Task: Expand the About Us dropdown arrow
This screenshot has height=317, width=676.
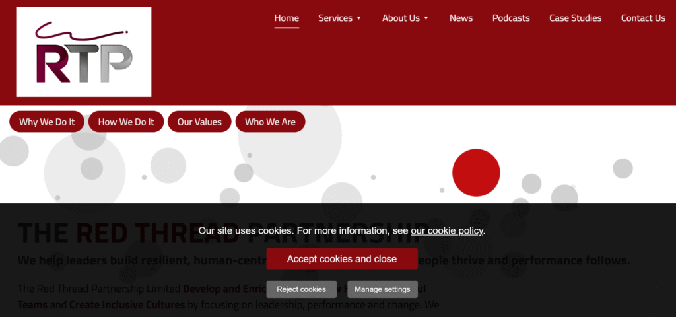Action: tap(426, 18)
